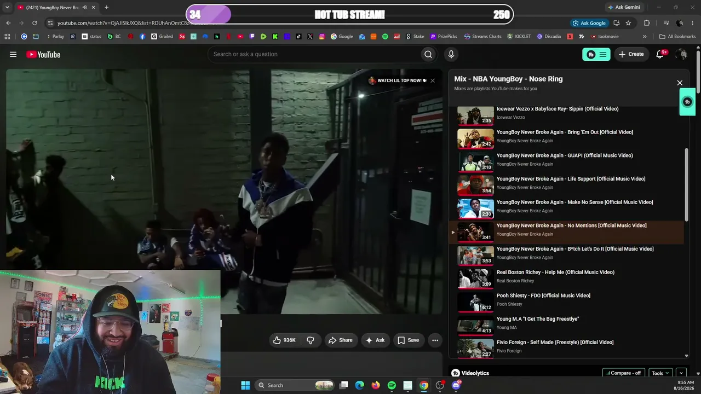Click the Ask Google lens button
Screen dimensions: 701x394
[x=589, y=23]
